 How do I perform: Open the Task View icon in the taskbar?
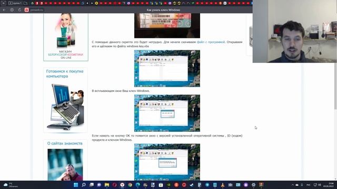coord(92,185)
